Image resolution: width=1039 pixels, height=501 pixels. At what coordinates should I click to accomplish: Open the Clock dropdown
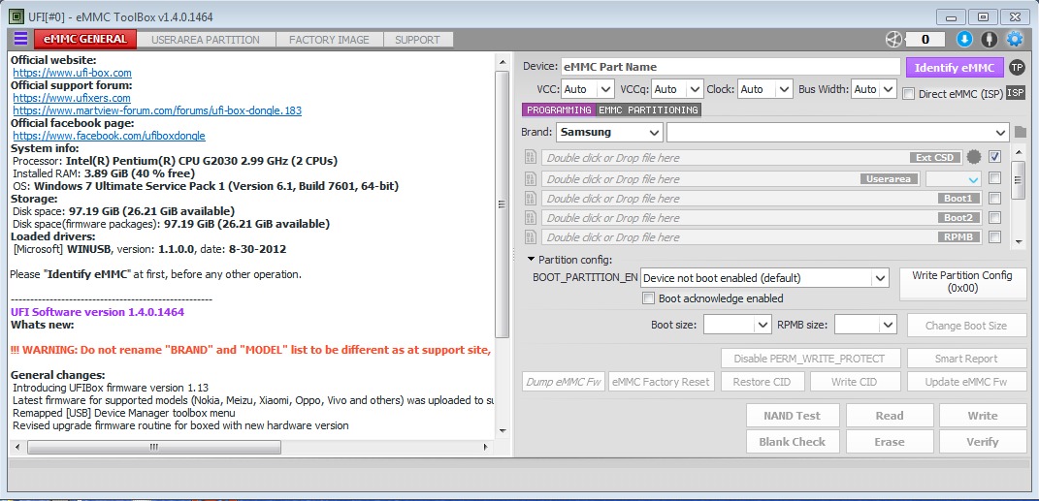[765, 89]
